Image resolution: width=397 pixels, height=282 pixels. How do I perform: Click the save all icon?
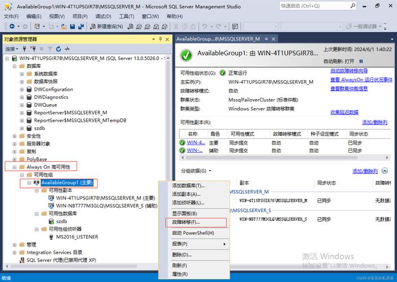click(x=81, y=27)
